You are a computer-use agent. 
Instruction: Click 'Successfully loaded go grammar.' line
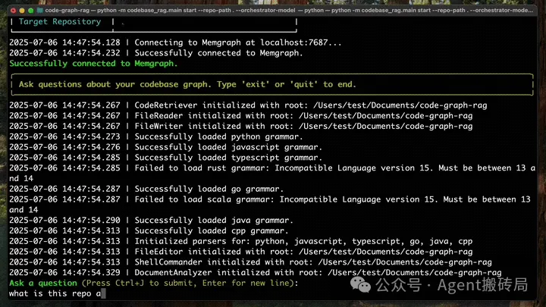146,189
